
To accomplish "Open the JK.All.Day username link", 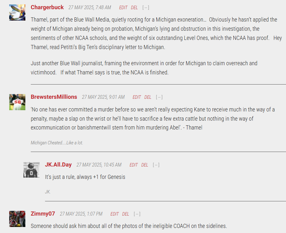I will pyautogui.click(x=58, y=165).
